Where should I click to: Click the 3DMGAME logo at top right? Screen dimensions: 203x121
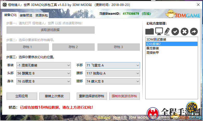183,14
